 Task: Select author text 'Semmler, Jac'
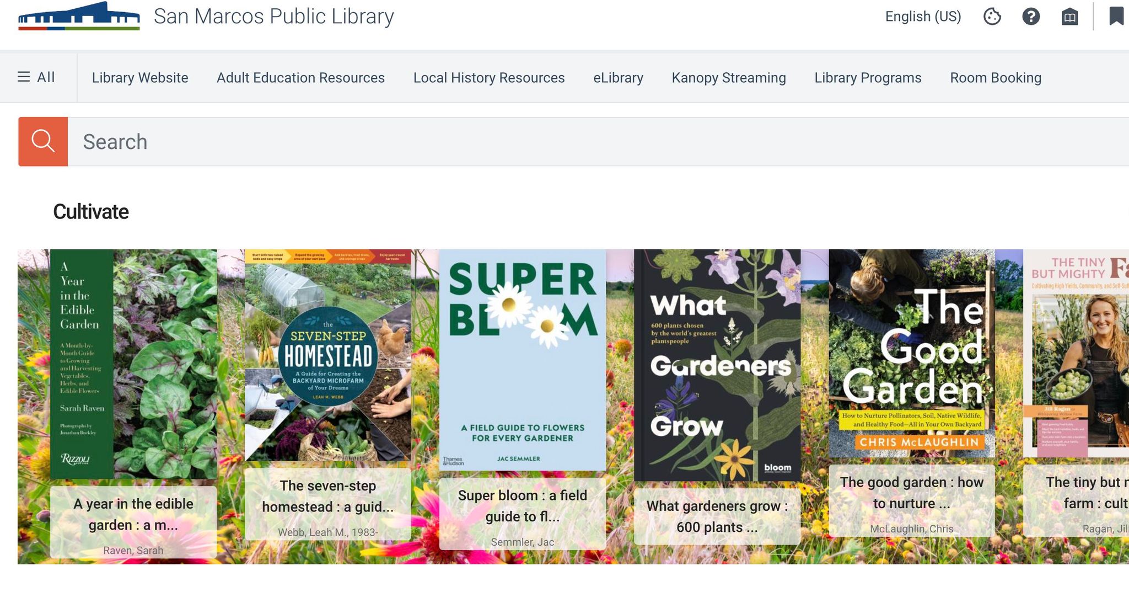coord(523,542)
